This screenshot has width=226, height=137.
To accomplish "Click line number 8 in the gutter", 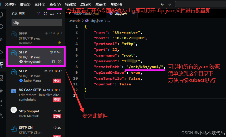I will (x=76, y=67).
